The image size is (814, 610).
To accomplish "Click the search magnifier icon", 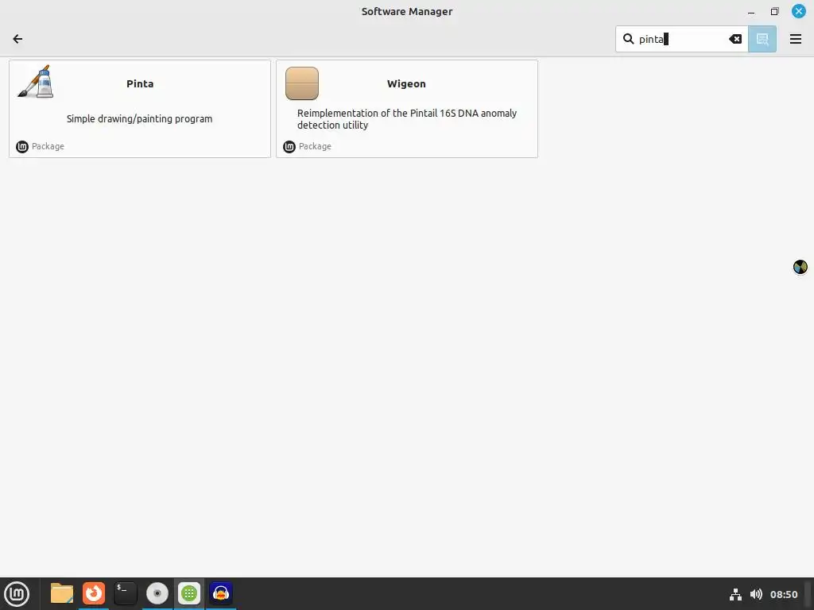I will coord(628,39).
